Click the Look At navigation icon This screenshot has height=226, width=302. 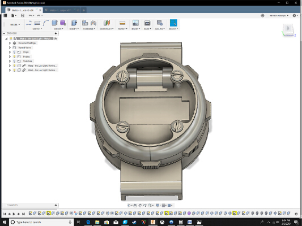(x=135, y=206)
